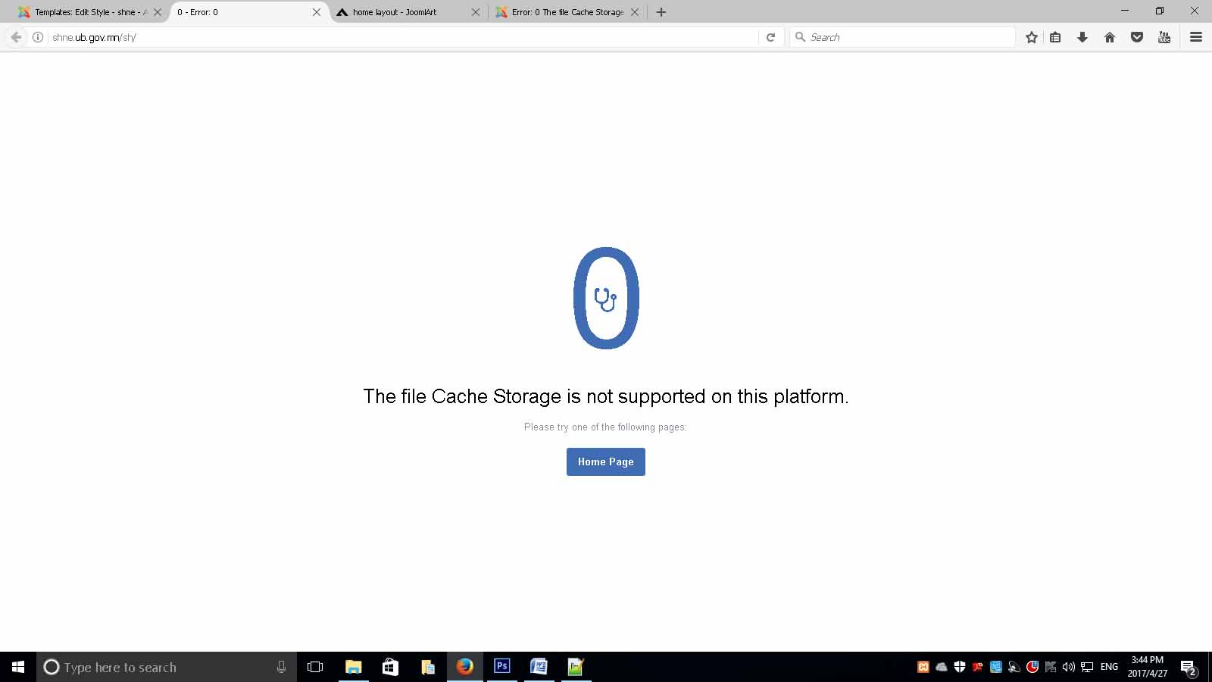Viewport: 1212px width, 682px height.
Task: Open the bookmarks list icon
Action: [x=1055, y=37]
